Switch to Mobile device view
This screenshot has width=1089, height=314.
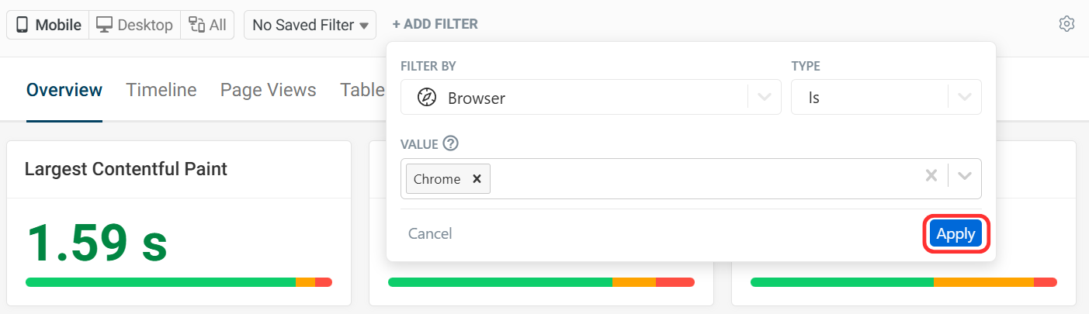(x=48, y=25)
